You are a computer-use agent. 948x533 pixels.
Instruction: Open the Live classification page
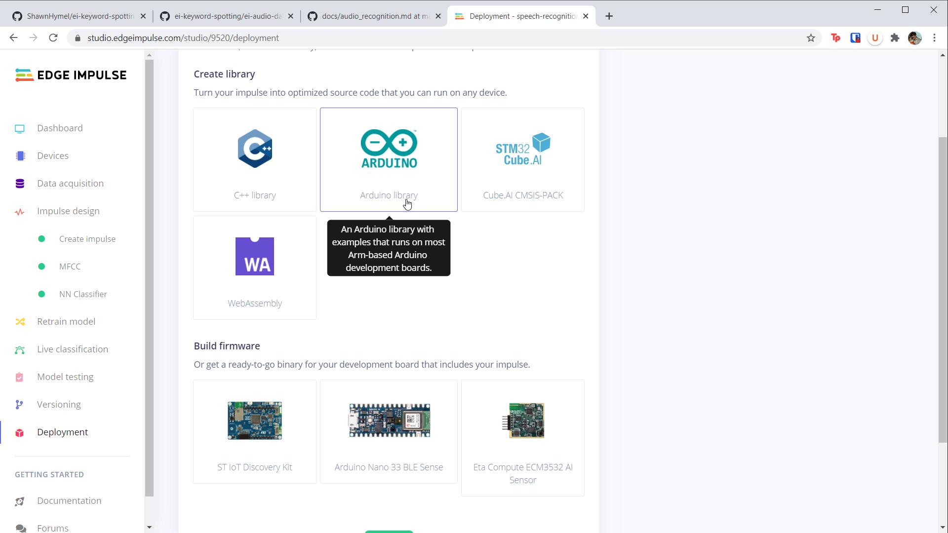point(72,349)
